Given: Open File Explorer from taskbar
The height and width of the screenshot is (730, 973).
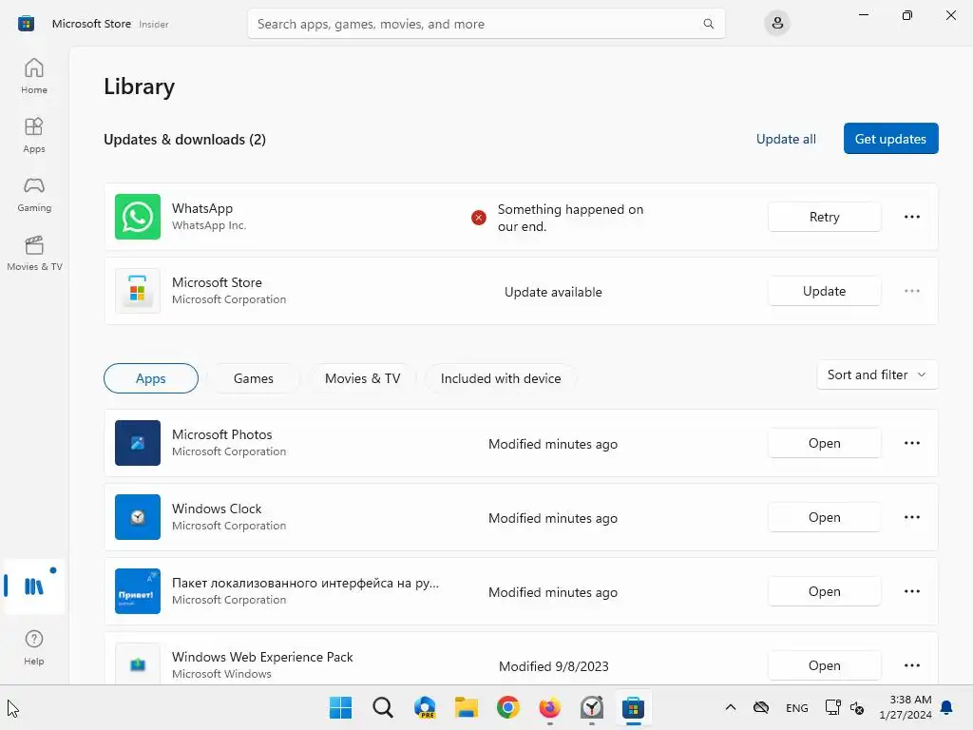Looking at the screenshot, I should 466,707.
